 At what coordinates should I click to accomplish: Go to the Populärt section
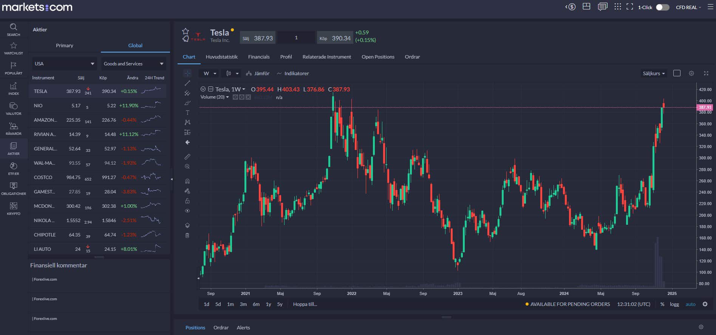click(x=14, y=68)
